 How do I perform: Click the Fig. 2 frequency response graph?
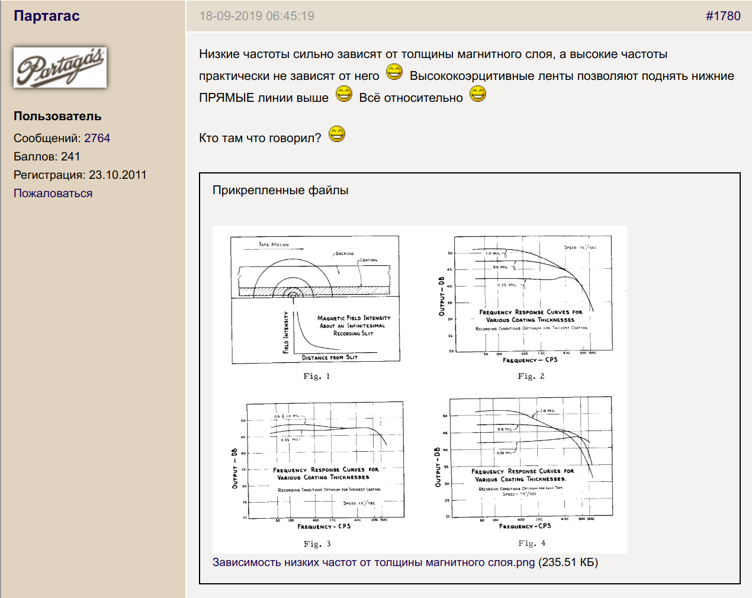525,300
